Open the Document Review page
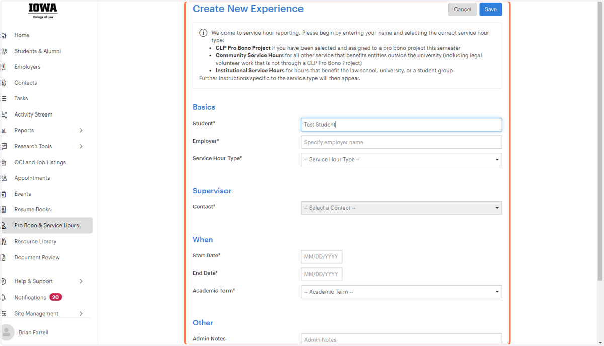 37,257
